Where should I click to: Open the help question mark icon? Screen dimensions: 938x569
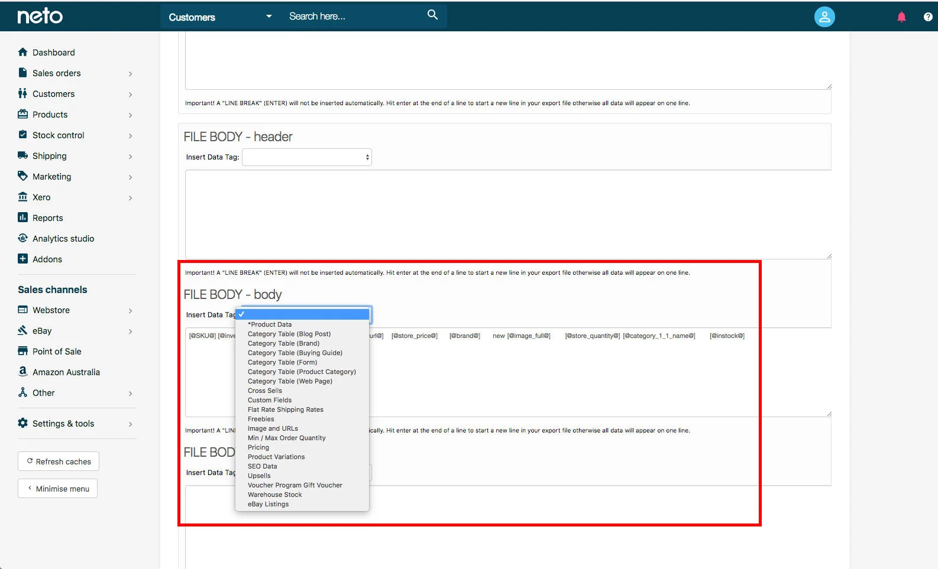(x=928, y=17)
